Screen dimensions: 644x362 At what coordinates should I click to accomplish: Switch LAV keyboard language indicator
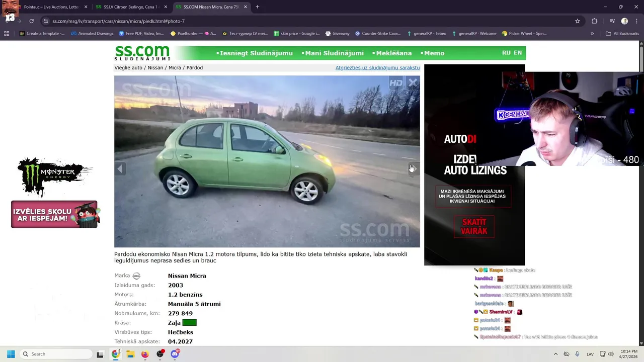pos(590,354)
